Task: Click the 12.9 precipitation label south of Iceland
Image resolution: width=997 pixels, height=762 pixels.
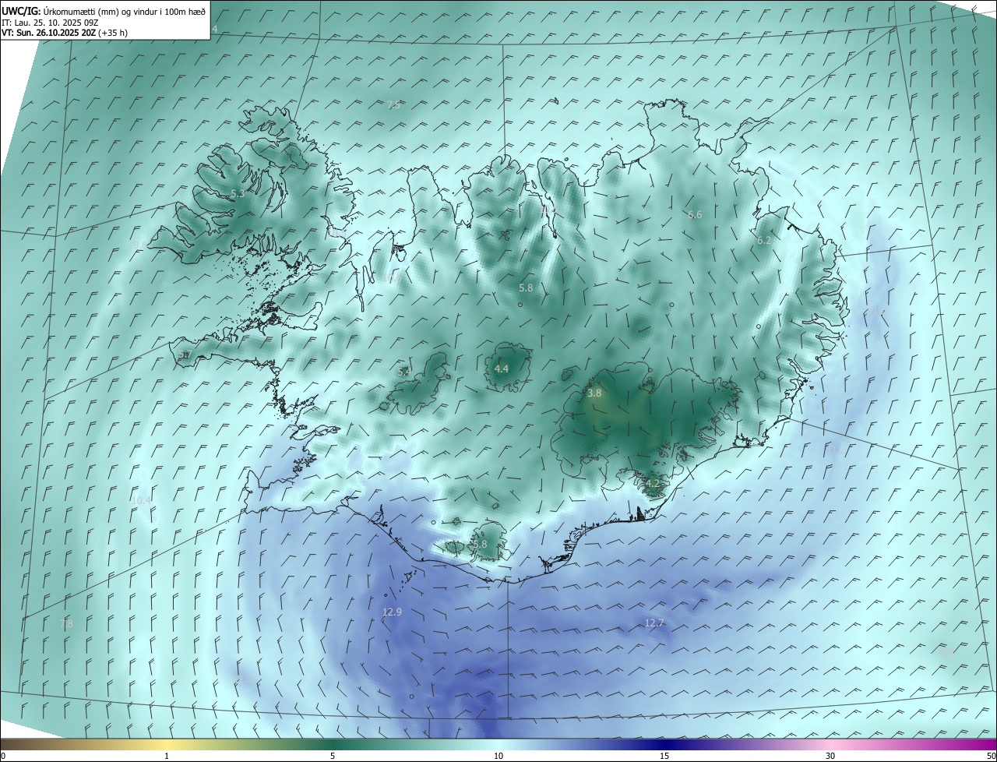Action: (x=392, y=612)
